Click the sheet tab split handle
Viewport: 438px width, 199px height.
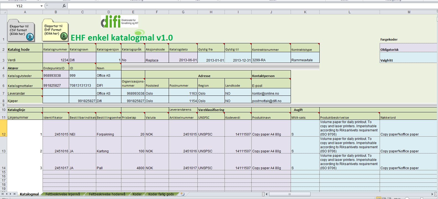pos(263,194)
